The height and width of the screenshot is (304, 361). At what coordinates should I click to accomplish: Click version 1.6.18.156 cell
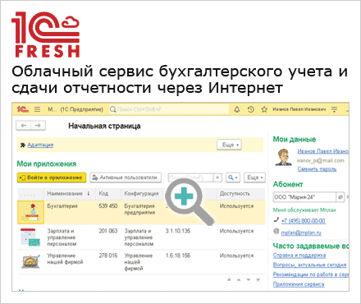click(x=178, y=256)
